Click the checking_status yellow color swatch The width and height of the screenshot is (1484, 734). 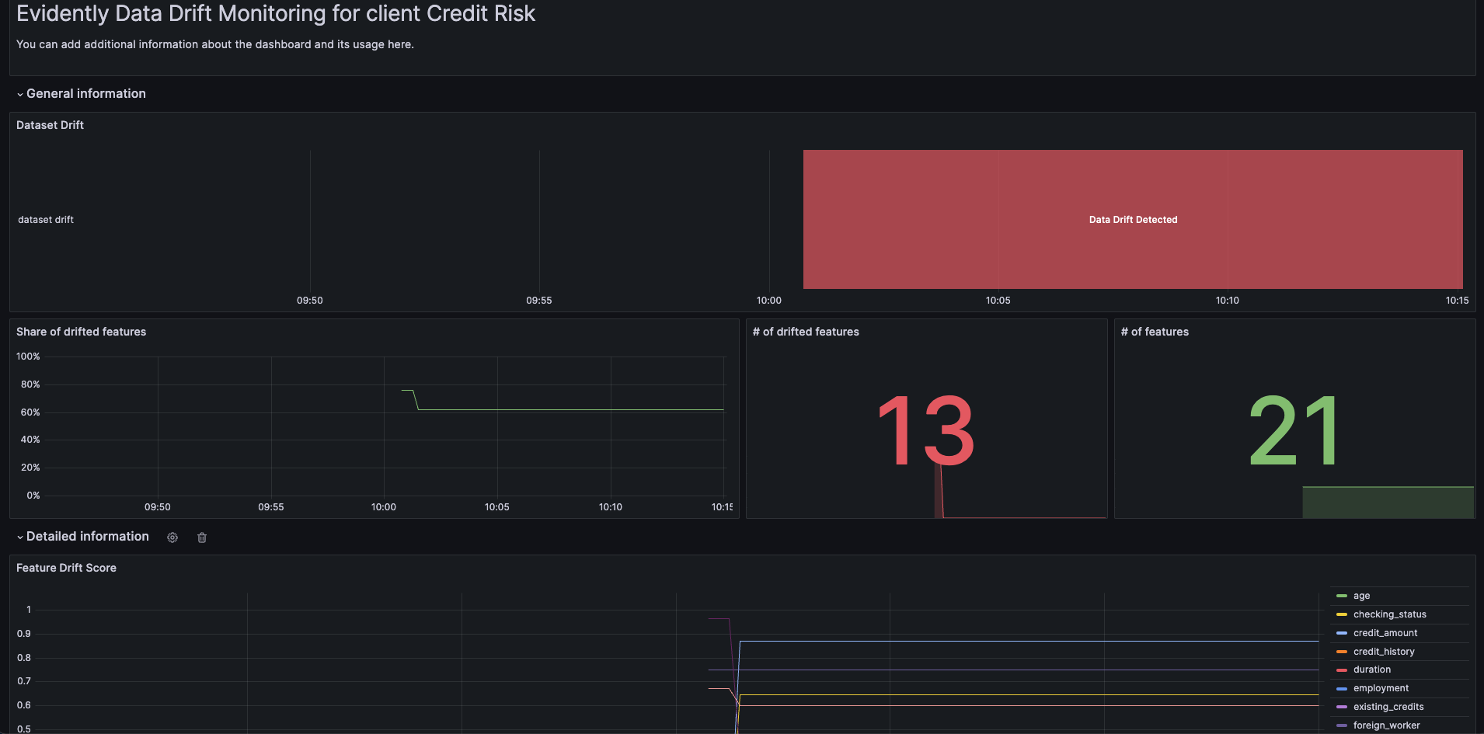tap(1342, 614)
